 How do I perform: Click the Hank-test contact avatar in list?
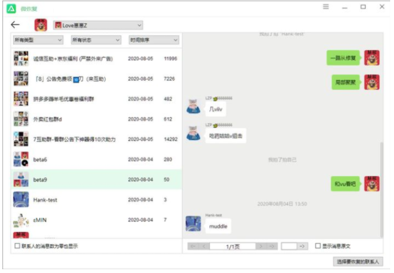[21, 200]
